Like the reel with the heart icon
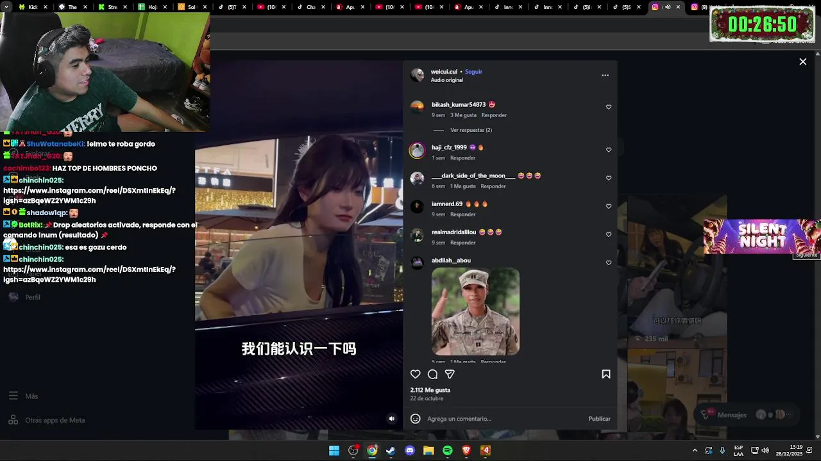This screenshot has width=821, height=461. [x=416, y=374]
